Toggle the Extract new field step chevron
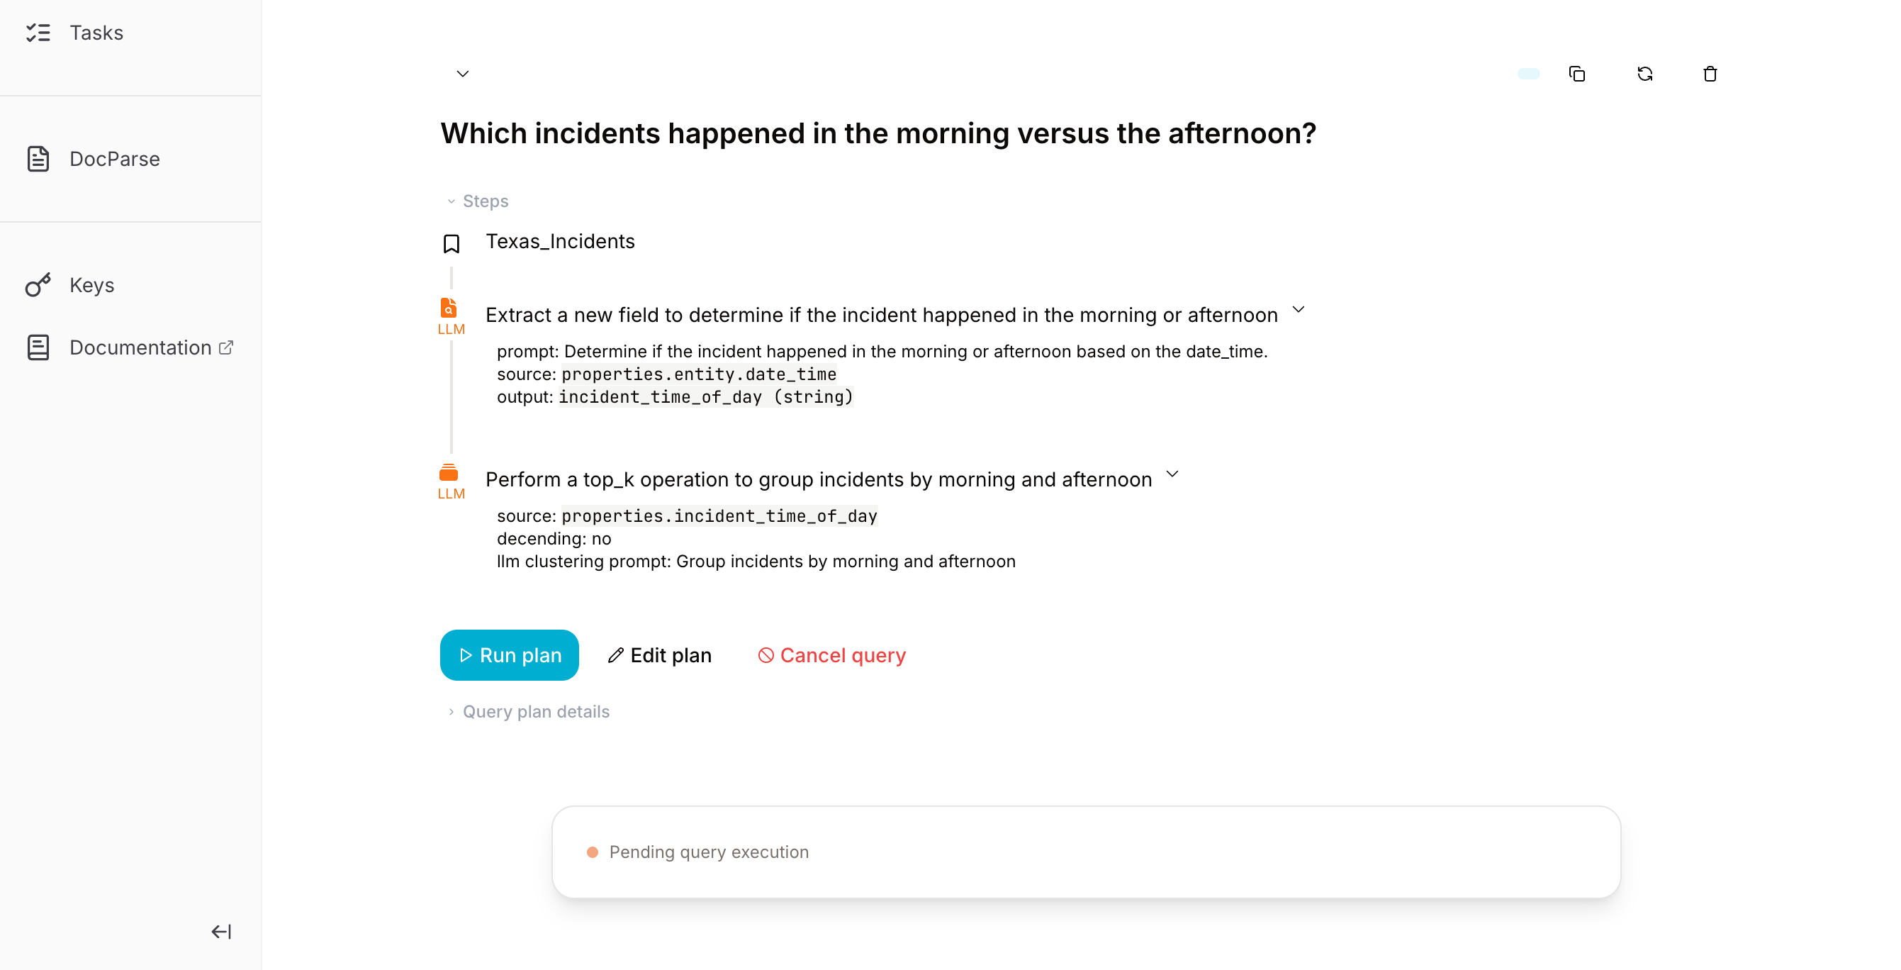Screen dimensions: 1901x970 point(1298,310)
